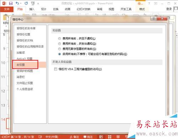Viewport: 178px width, 139px height.
Task: Select 加载项 (Add-ins) in the list
Action: (x=21, y=53)
